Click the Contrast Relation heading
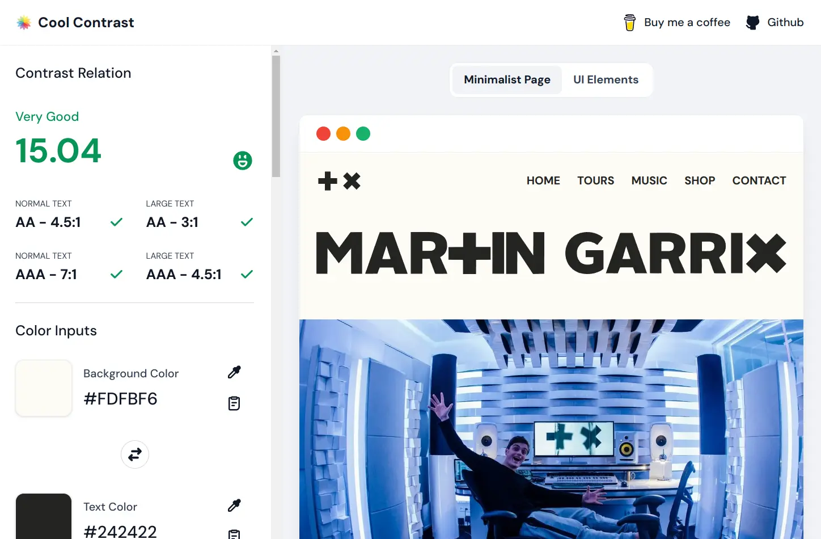The height and width of the screenshot is (539, 821). [73, 73]
